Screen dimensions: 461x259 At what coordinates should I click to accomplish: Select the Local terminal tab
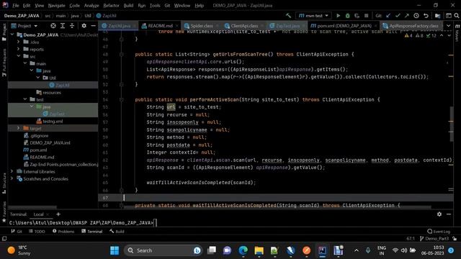coord(38,214)
